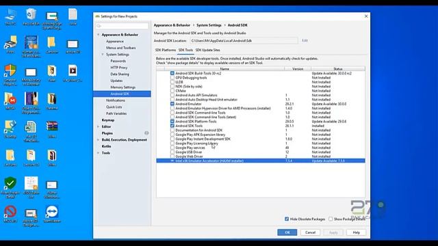Check the NDK (Side by side) checkbox
Viewport: 438px width, 246px height.
coord(172,87)
